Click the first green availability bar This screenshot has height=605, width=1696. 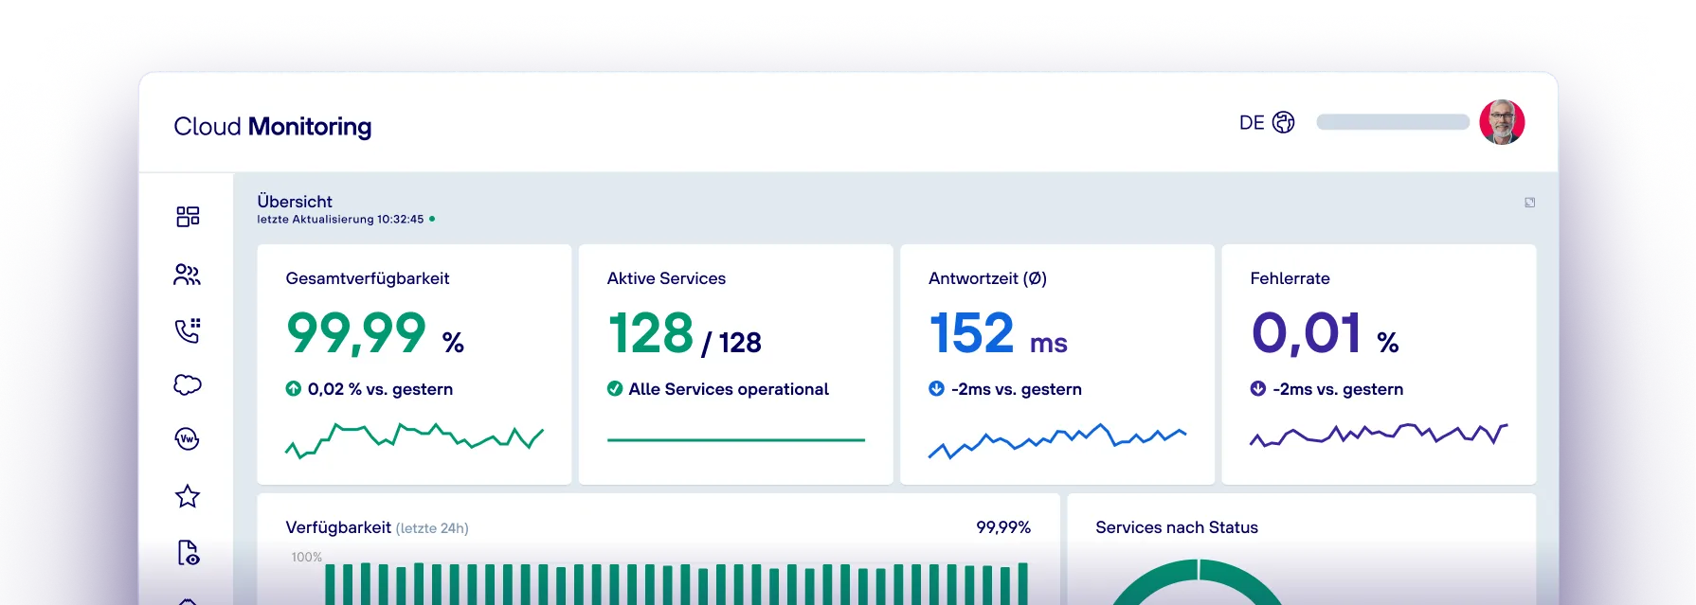pos(330,584)
